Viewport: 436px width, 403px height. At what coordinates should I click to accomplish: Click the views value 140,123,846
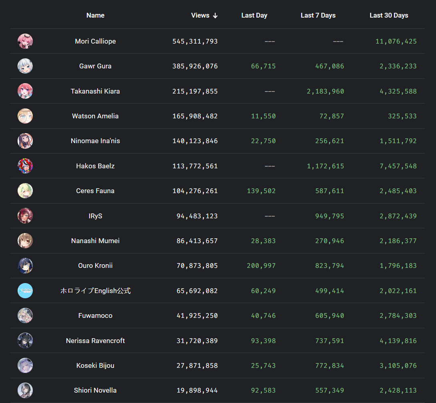195,141
